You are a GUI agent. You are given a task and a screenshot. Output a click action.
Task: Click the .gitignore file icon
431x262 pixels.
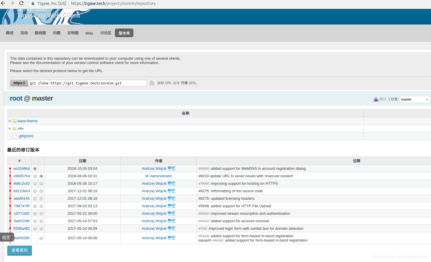[14, 136]
